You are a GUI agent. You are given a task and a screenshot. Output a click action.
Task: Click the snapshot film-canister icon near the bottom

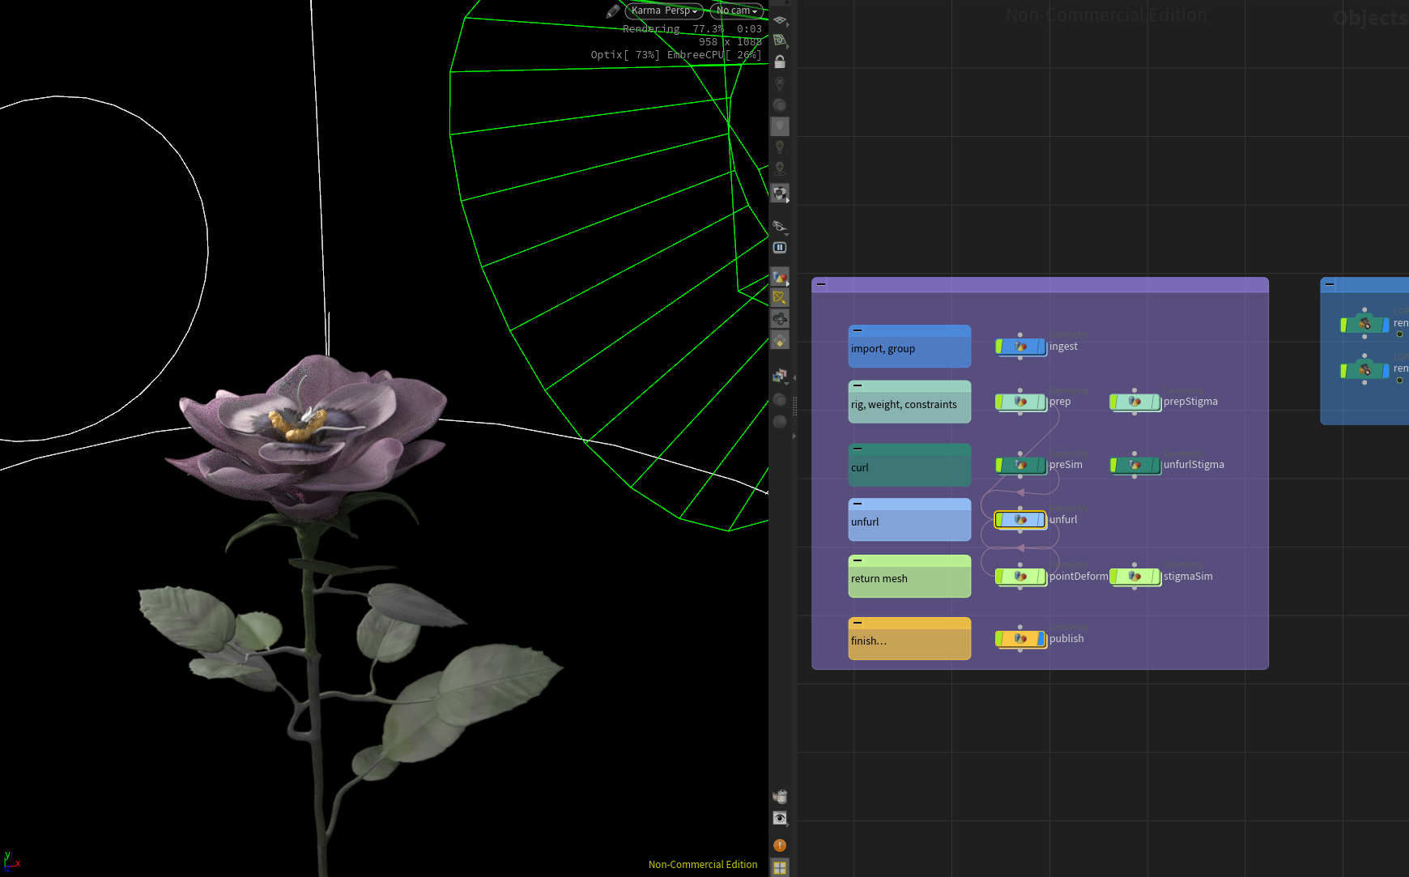tap(780, 796)
